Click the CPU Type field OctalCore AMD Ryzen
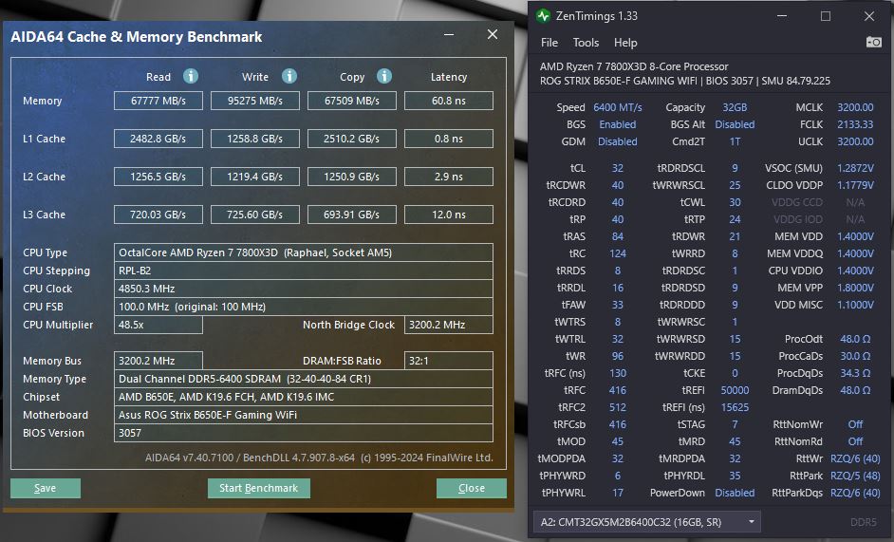The width and height of the screenshot is (894, 542). point(304,252)
